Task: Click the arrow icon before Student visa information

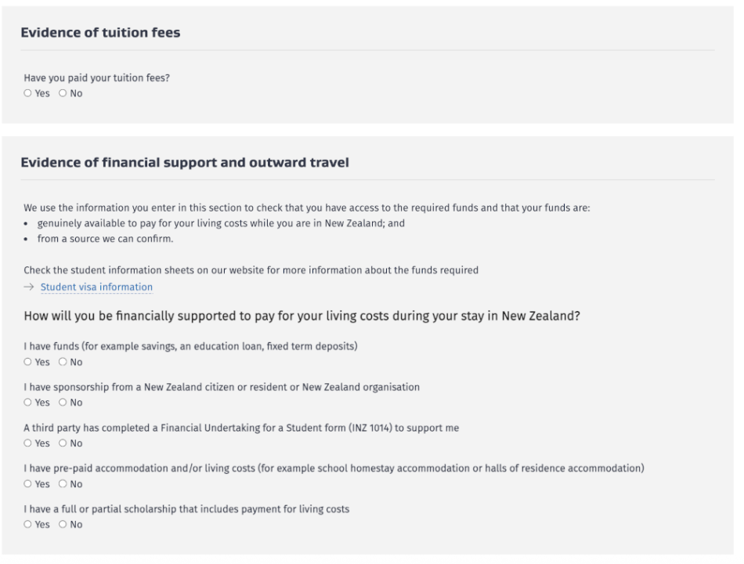Action: point(29,287)
